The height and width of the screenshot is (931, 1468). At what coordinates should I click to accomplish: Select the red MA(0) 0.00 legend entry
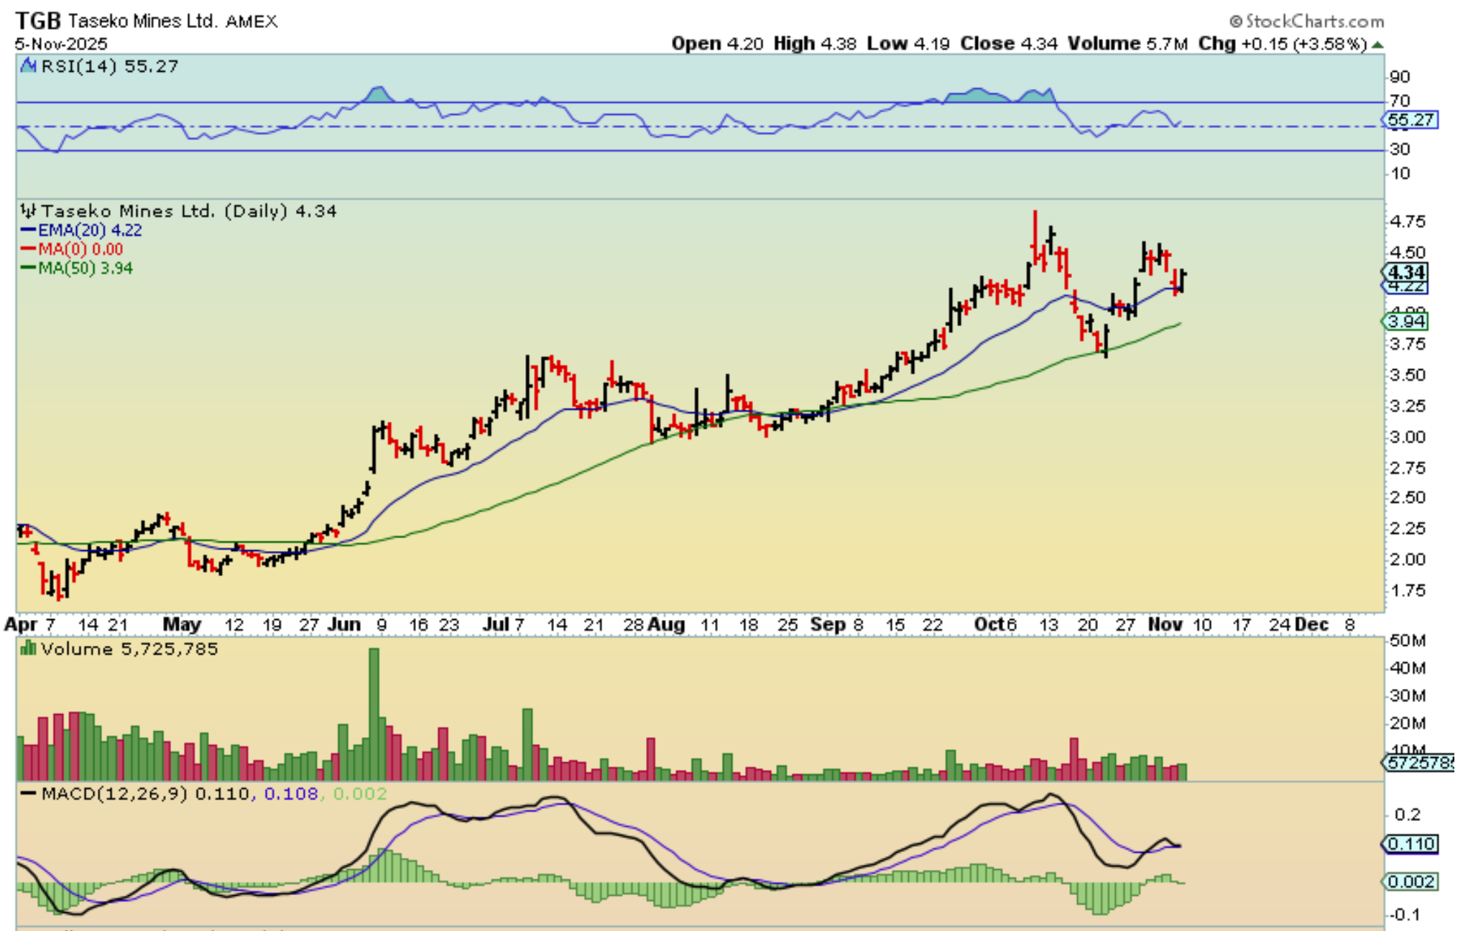tap(72, 249)
